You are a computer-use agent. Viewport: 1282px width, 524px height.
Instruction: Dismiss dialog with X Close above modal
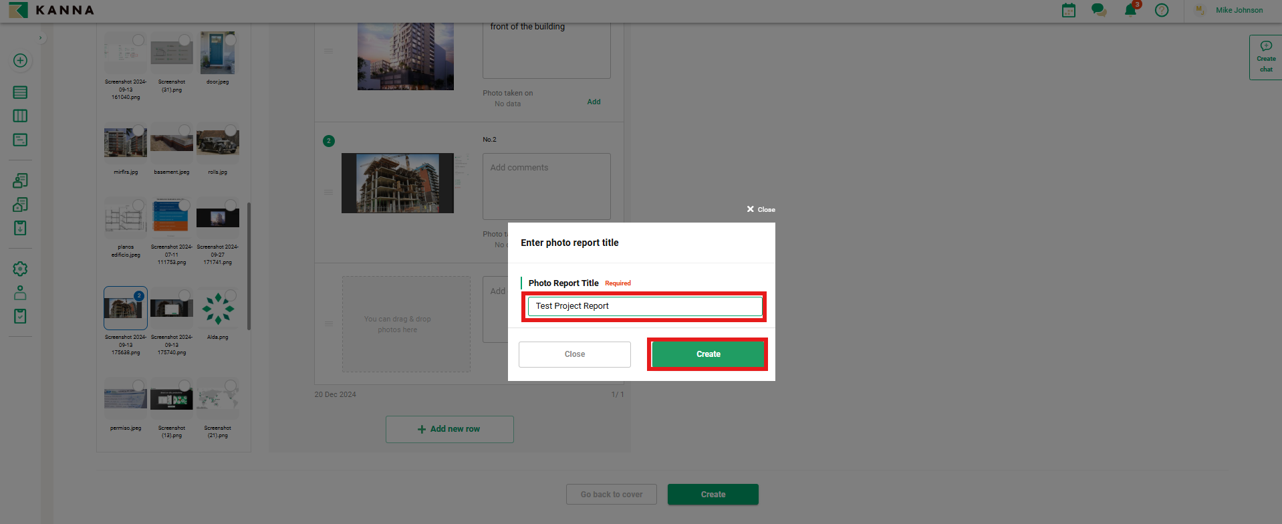click(761, 209)
